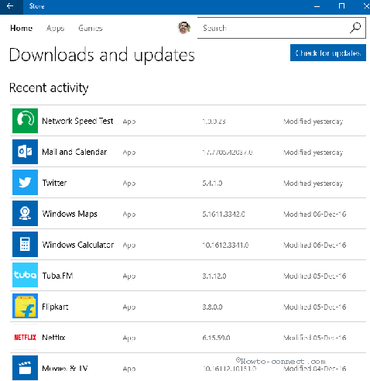Click the Recent activity heading
The image size is (370, 381).
[49, 88]
